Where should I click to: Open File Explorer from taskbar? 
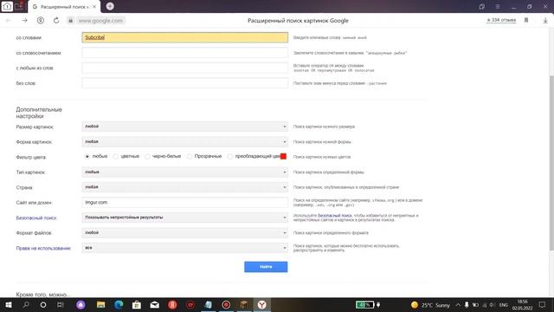[100, 304]
